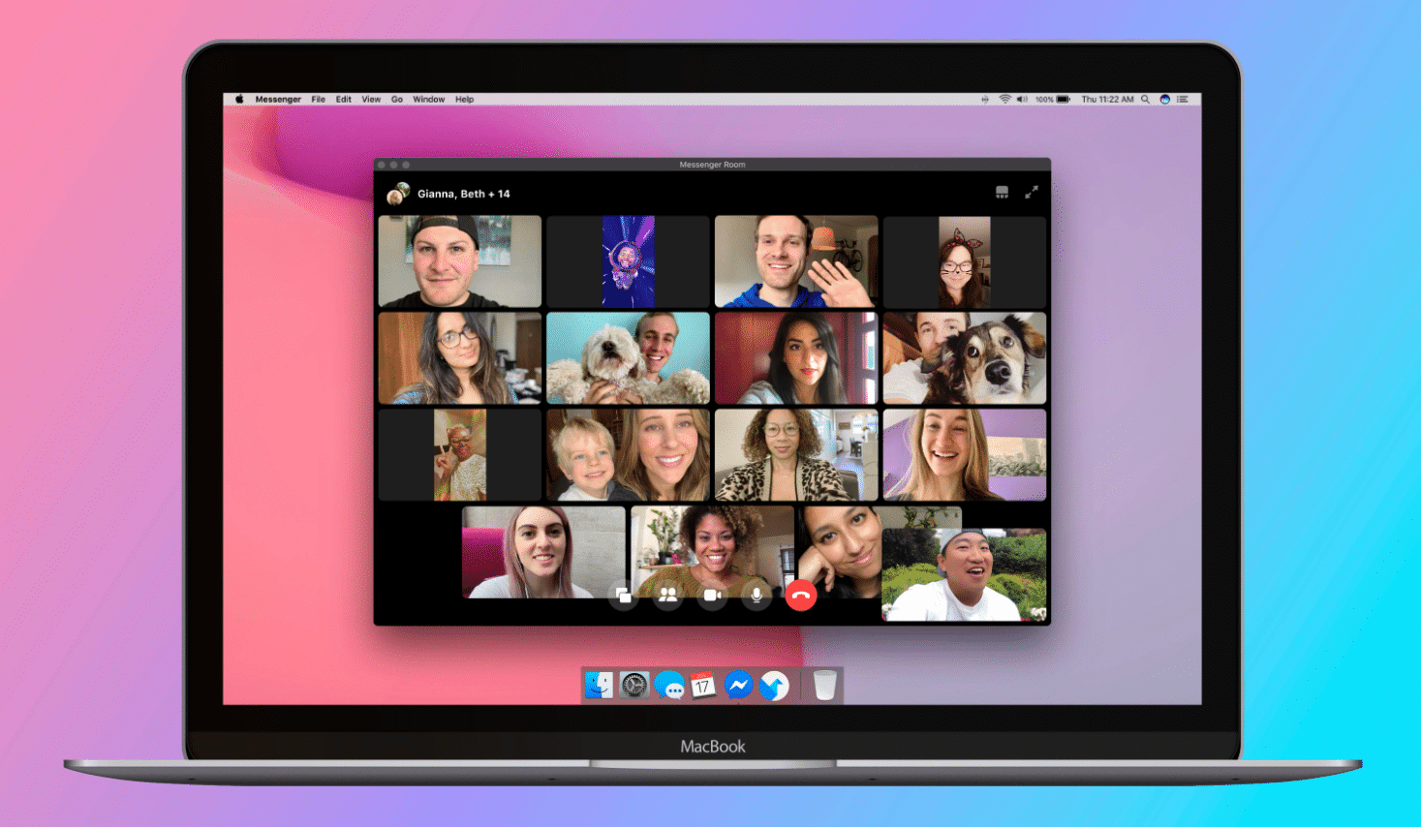This screenshot has width=1421, height=827.
Task: Open Spotlight search magnifier
Action: click(x=1145, y=99)
